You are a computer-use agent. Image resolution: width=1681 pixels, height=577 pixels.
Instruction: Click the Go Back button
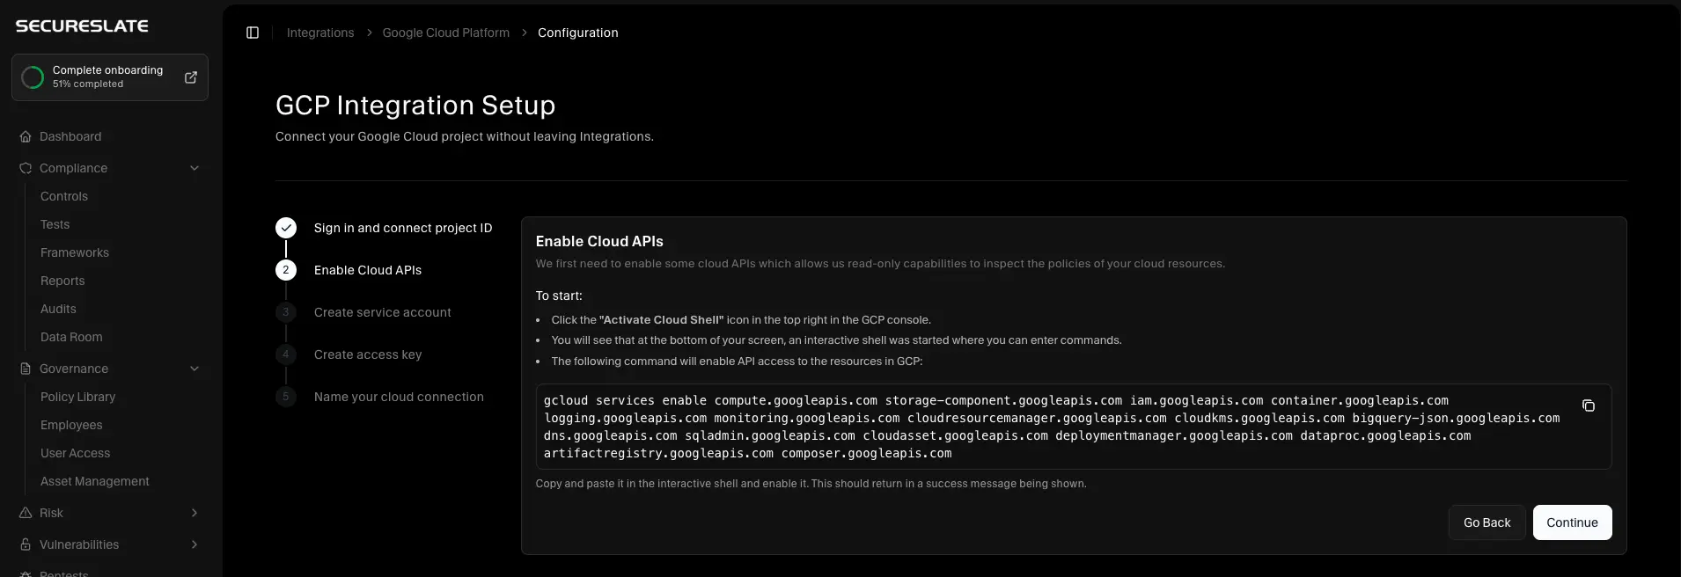(x=1486, y=522)
